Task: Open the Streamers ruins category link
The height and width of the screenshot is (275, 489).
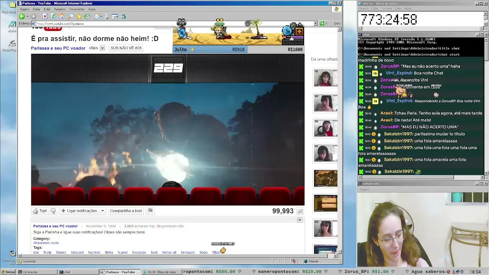Action: tap(46, 243)
